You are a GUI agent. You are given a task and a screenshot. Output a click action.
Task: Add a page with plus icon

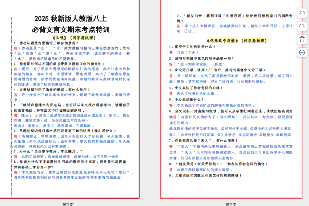click(x=302, y=52)
